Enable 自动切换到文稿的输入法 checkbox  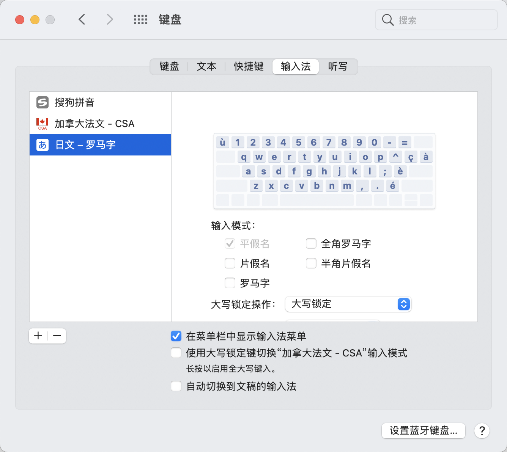point(176,386)
